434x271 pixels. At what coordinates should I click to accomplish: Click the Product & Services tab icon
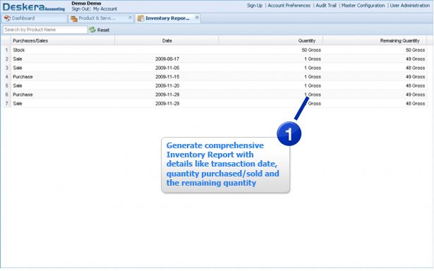pos(73,18)
